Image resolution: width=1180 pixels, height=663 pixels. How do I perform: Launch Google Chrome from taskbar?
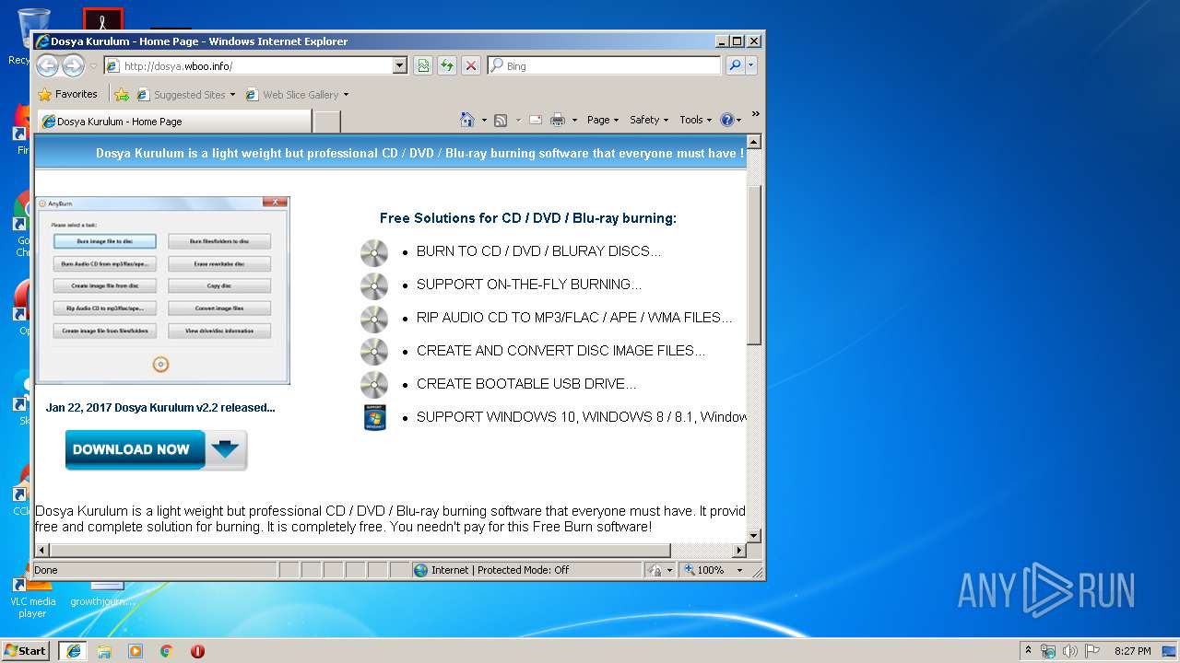(x=167, y=651)
